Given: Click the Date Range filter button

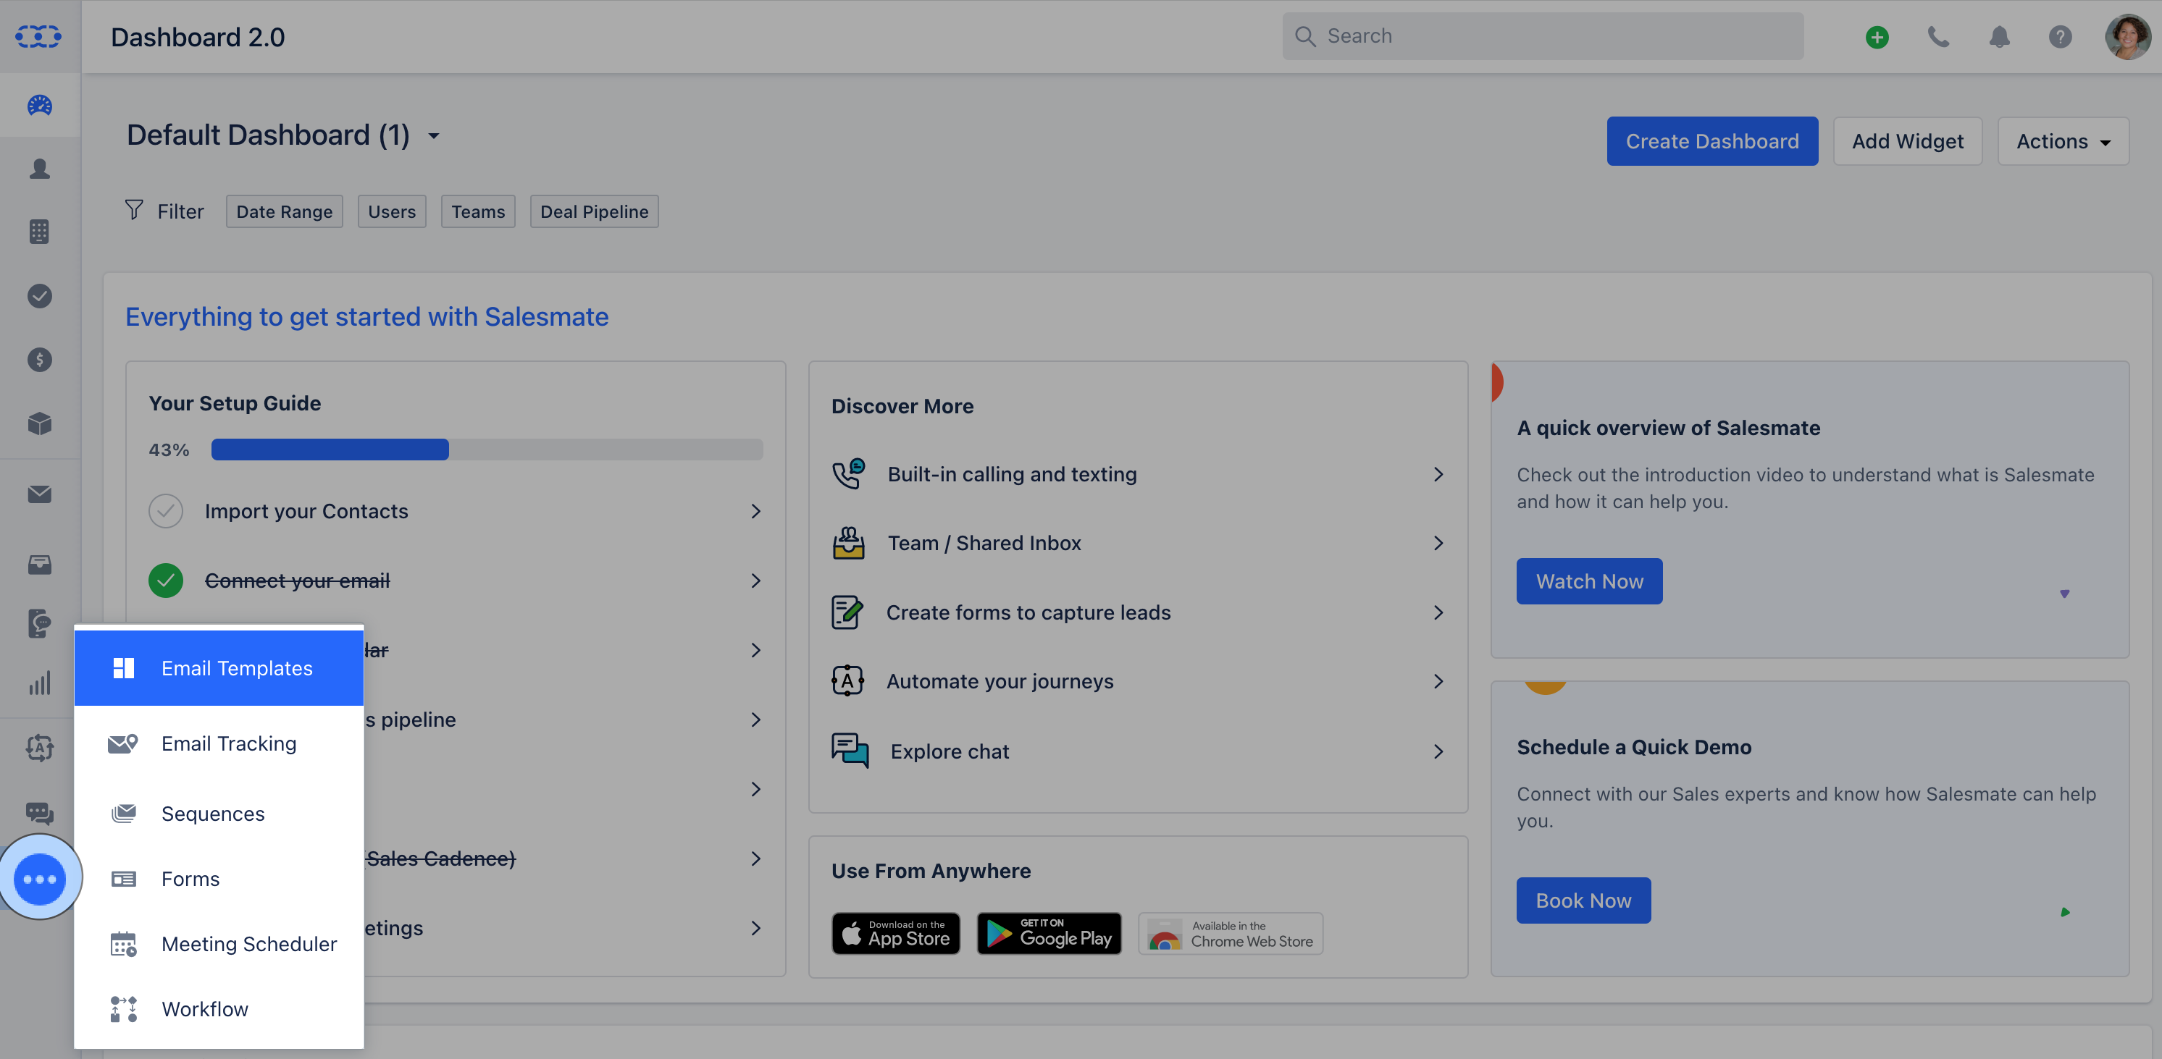Looking at the screenshot, I should (284, 211).
